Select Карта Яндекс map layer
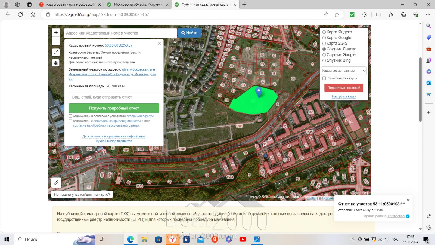 [324, 32]
